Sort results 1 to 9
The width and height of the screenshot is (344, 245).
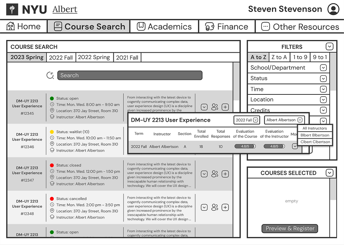coord(300,57)
